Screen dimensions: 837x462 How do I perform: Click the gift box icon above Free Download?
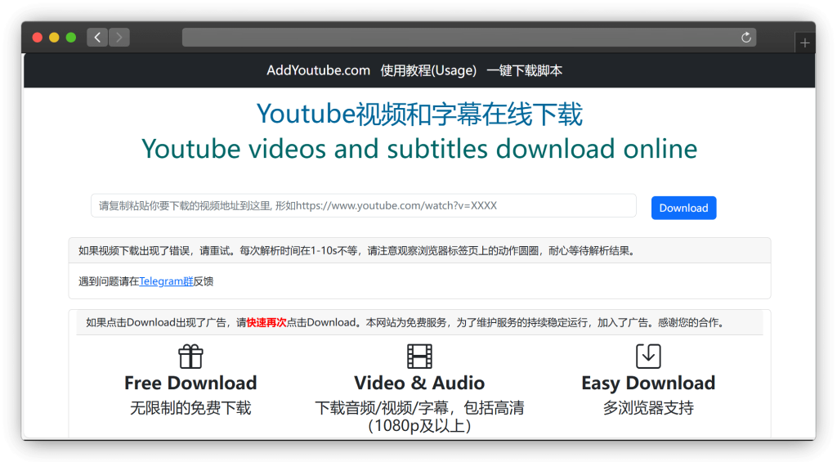190,357
